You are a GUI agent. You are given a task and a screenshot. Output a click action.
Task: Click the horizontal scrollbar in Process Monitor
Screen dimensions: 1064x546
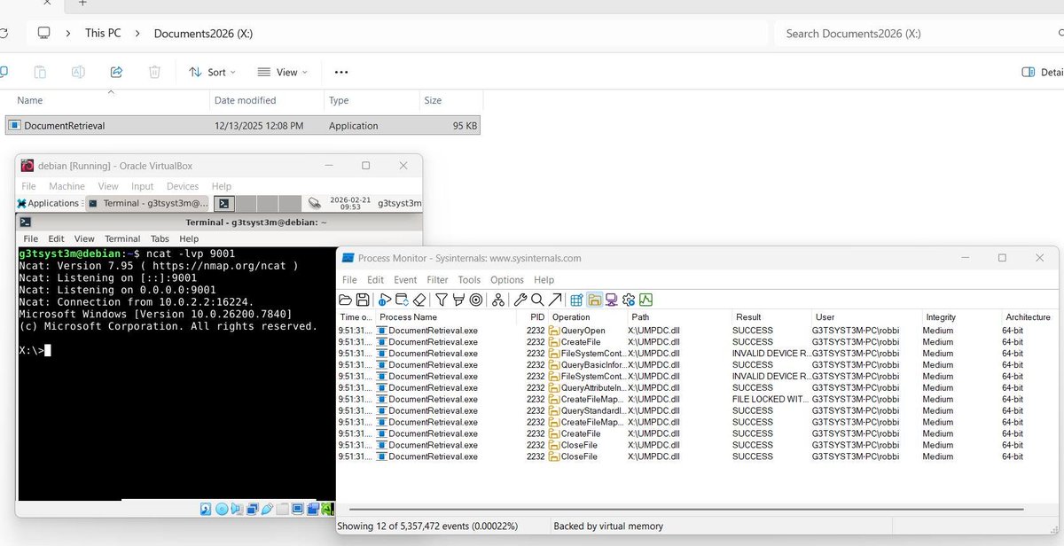[x=687, y=510]
